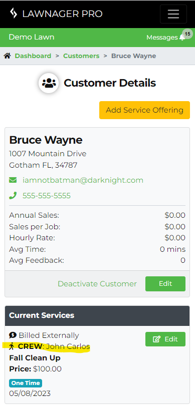Click the Lawnager Pro logo icon

pyautogui.click(x=13, y=13)
